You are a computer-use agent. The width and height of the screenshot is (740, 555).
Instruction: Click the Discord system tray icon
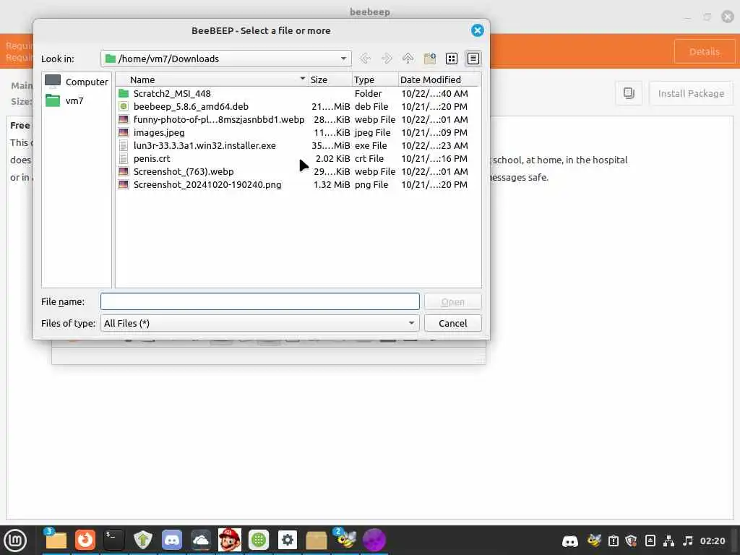[570, 541]
